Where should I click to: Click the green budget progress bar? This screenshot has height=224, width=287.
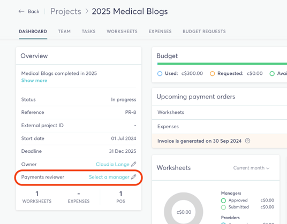click(x=222, y=64)
